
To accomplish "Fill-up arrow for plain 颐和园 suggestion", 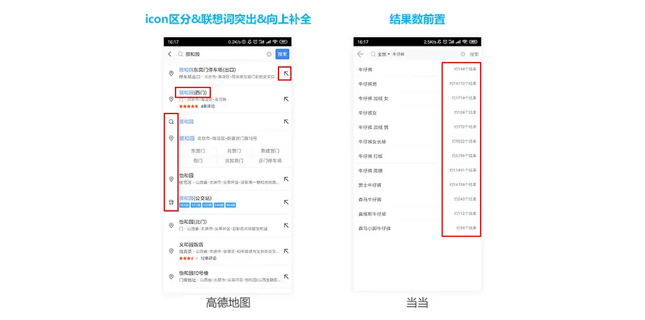I will tap(287, 122).
